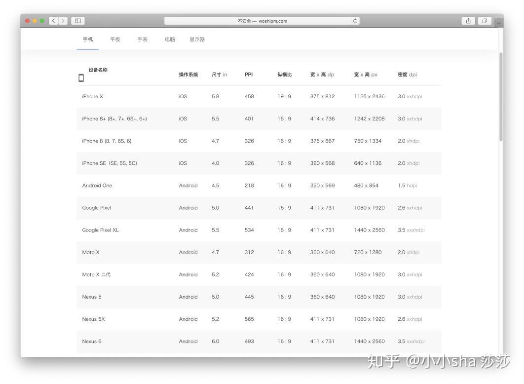The image size is (524, 384).
Task: Switch to the 手表 tab
Action: (x=143, y=39)
